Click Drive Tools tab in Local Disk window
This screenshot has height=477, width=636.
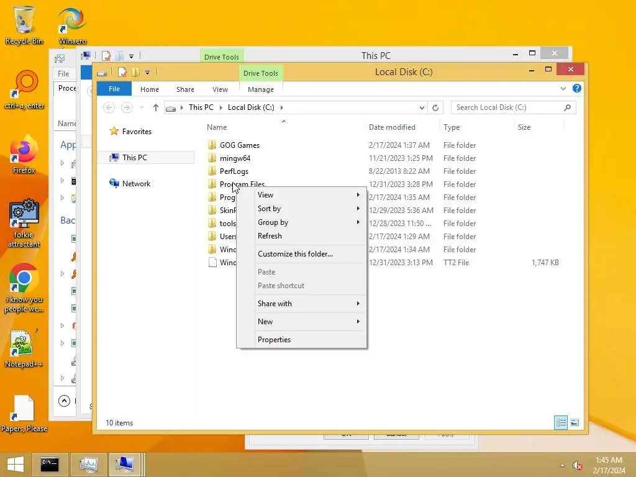(261, 73)
